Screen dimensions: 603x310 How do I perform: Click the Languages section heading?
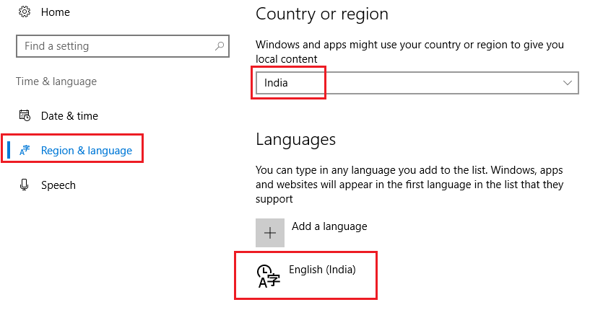[295, 139]
